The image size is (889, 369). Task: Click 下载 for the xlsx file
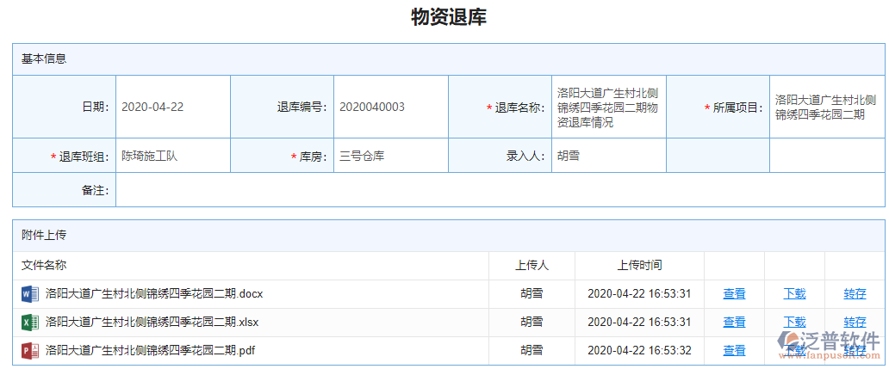pos(794,322)
